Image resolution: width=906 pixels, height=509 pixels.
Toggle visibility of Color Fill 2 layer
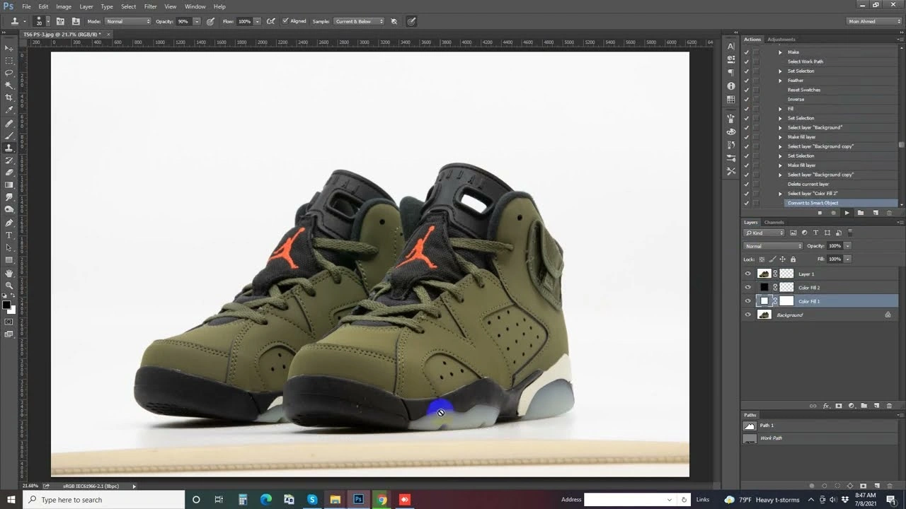747,288
